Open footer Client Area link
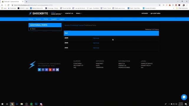189x106 pixels. click(x=77, y=64)
